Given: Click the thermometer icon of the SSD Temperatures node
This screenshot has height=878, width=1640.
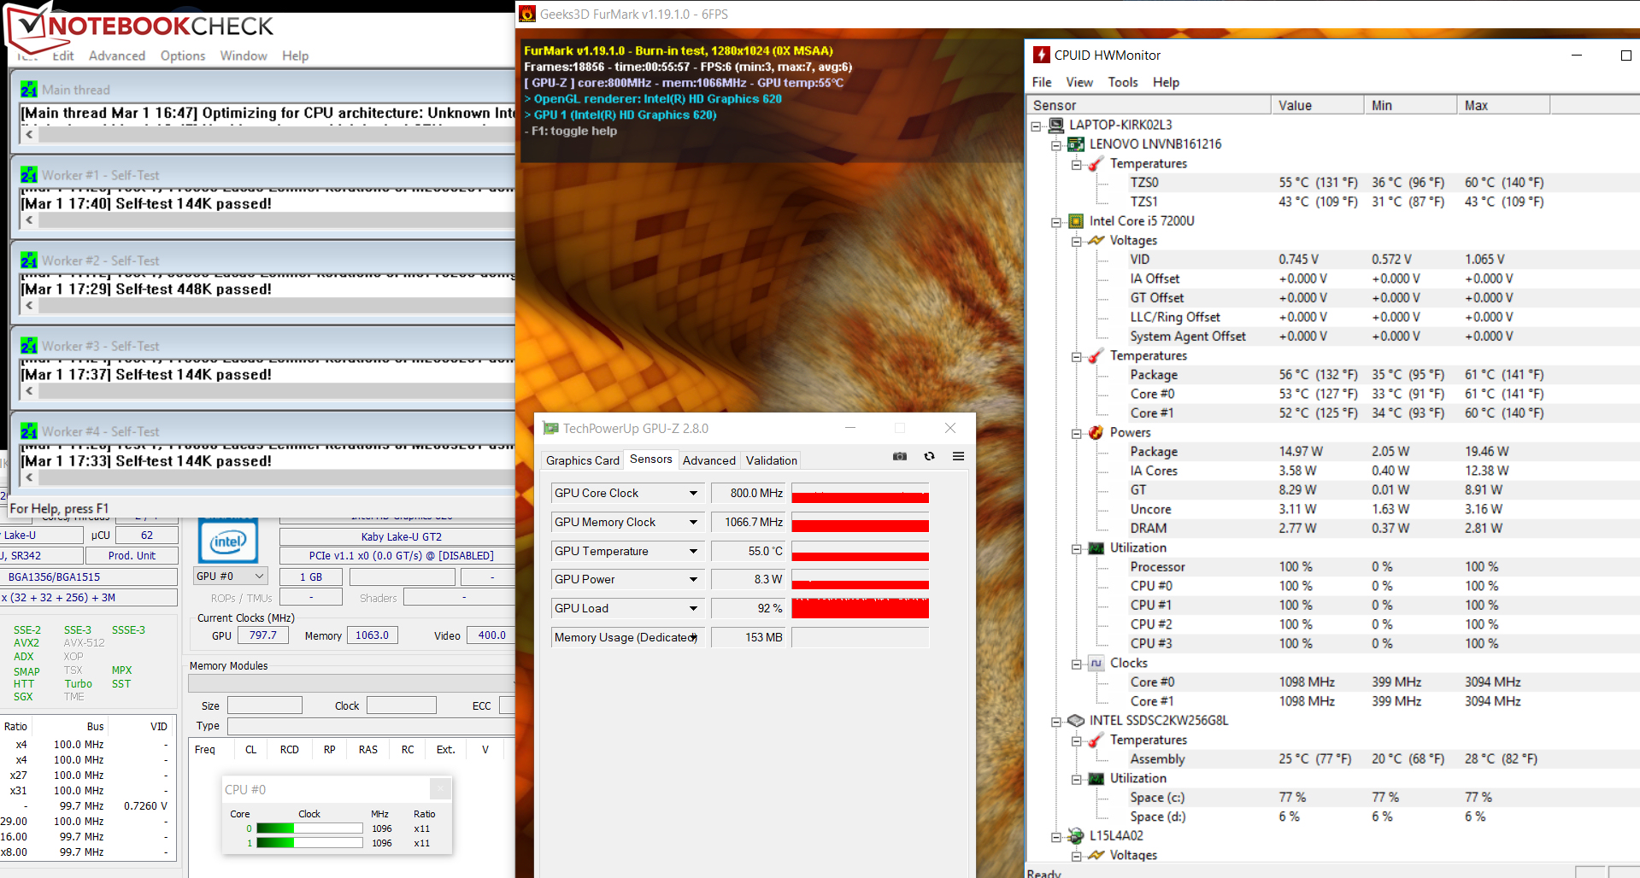Looking at the screenshot, I should pyautogui.click(x=1096, y=740).
